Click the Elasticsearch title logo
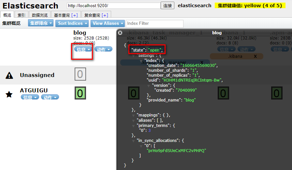This screenshot has height=170, width=292. [30, 6]
